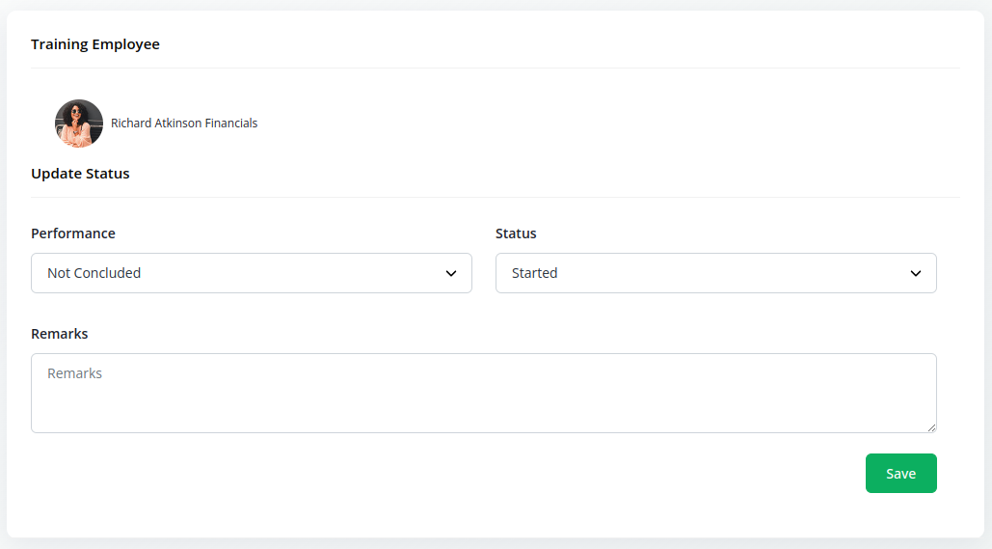Image resolution: width=992 pixels, height=549 pixels.
Task: Click the Remarks box resize handle
Action: point(931,427)
